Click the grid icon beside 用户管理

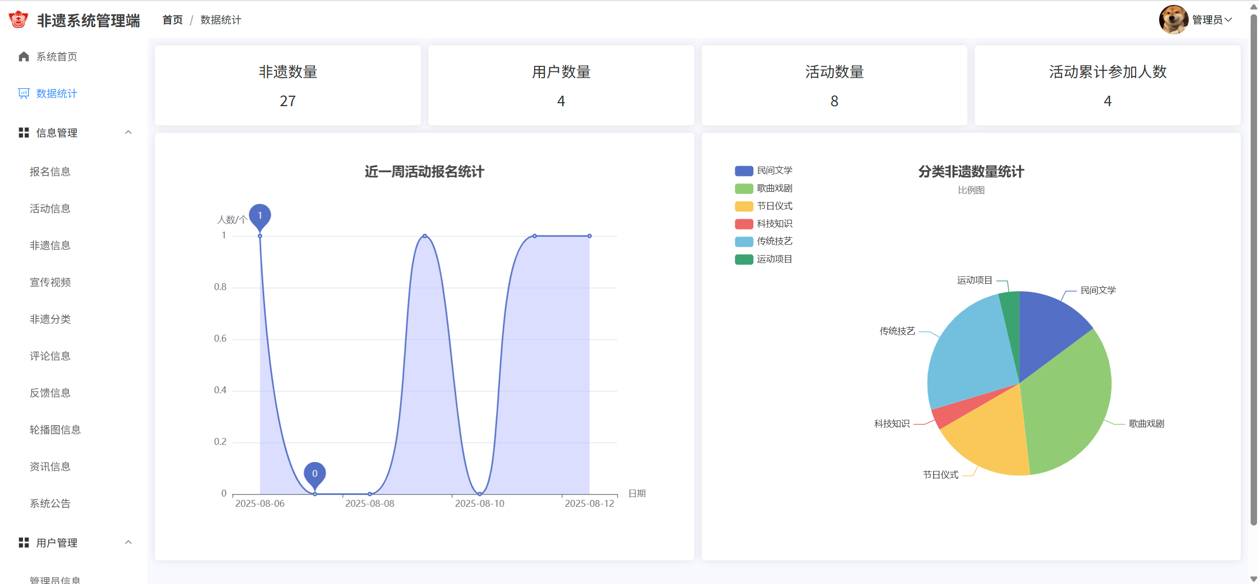pos(24,542)
